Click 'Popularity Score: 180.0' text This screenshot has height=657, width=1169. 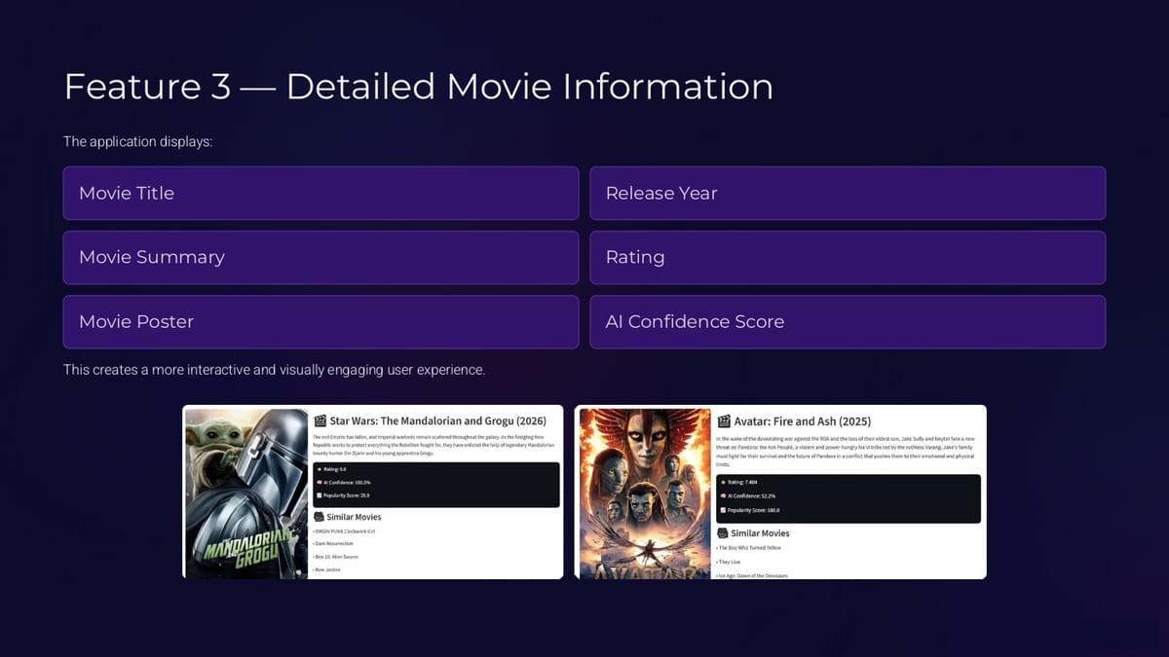pos(753,510)
